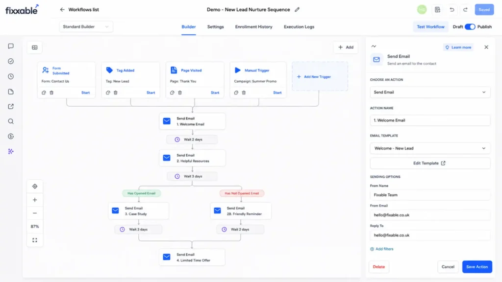Click the pencil icon beside workflow title
Image resolution: width=502 pixels, height=282 pixels.
pos(297,10)
